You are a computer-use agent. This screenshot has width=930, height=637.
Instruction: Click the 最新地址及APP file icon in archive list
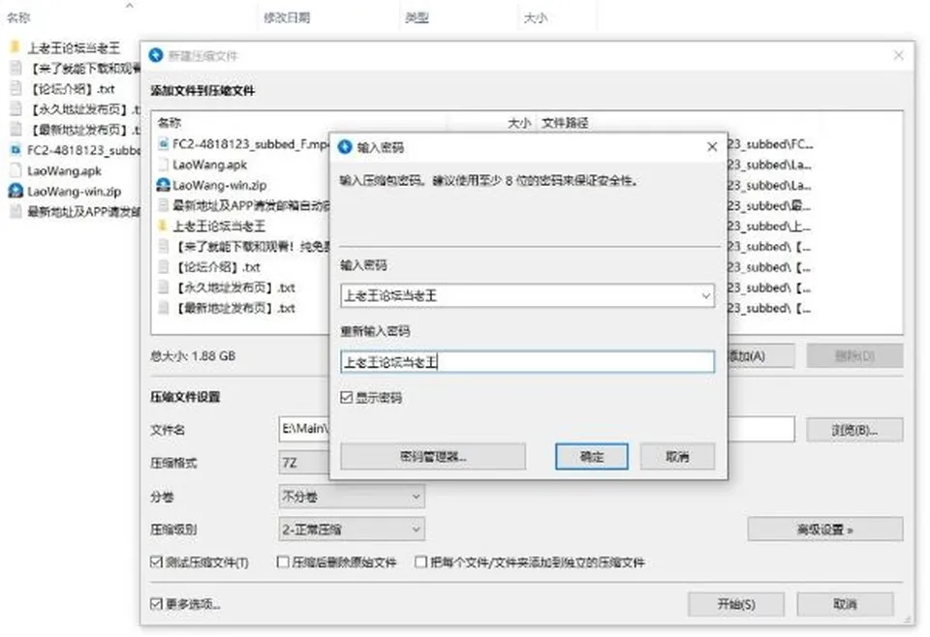[163, 205]
